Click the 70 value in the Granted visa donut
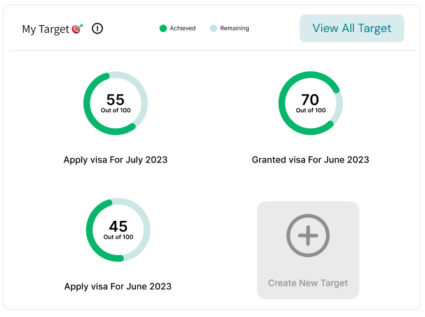Screen dimensions: 425x317 (x=310, y=100)
